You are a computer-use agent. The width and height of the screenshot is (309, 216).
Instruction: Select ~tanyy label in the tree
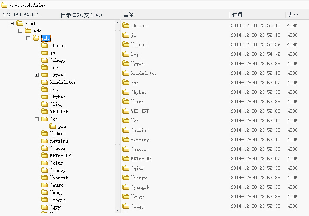(x=58, y=170)
